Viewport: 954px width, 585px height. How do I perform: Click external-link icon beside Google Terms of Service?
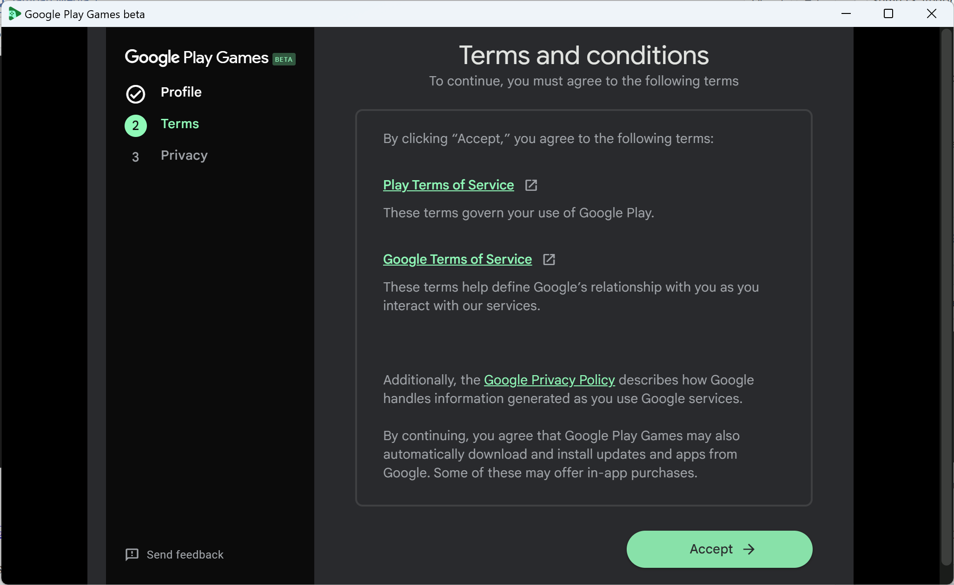click(549, 260)
